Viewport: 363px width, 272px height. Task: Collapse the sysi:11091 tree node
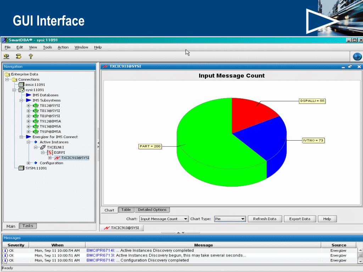click(x=14, y=90)
